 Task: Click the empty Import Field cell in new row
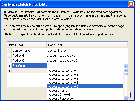click(x=29, y=71)
